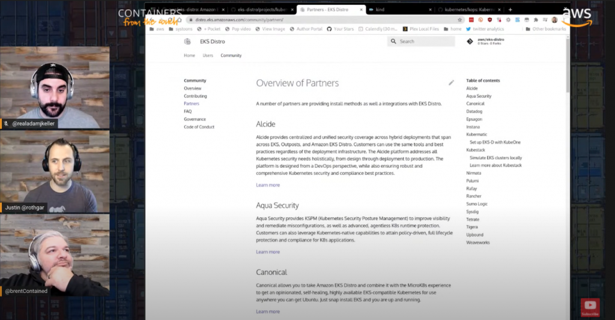Jump to Rancher in table of contents

click(x=474, y=196)
